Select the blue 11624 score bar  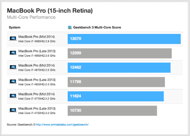(116, 96)
